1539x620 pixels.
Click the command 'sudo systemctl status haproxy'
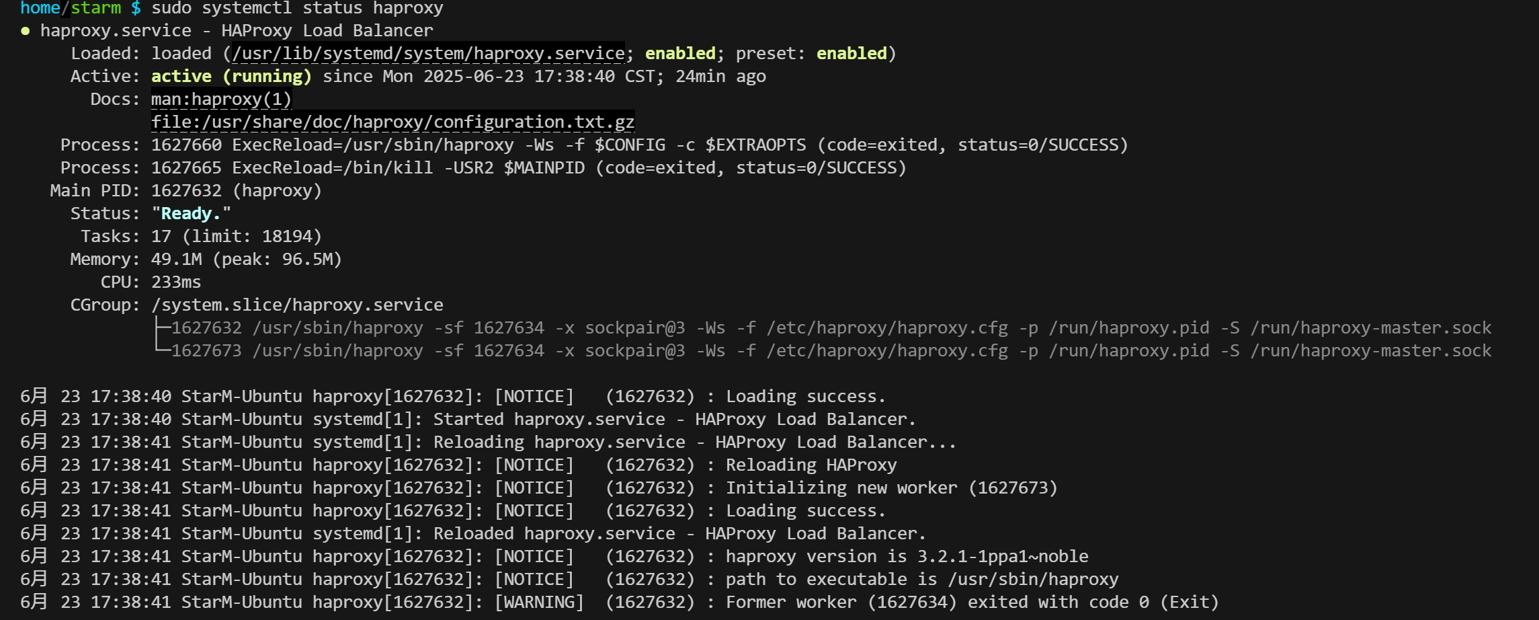[297, 8]
